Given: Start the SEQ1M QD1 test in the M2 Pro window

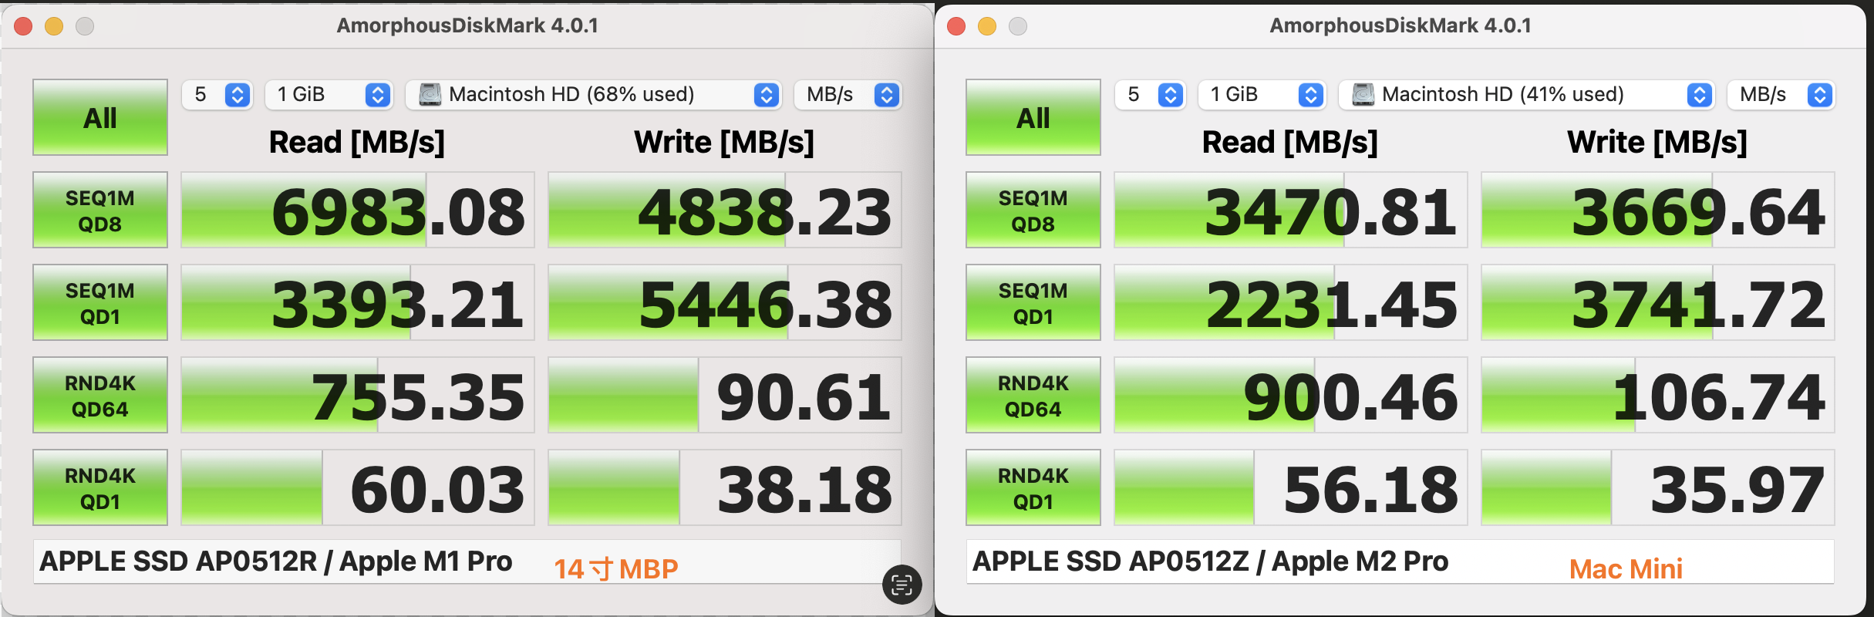Looking at the screenshot, I should [1033, 302].
